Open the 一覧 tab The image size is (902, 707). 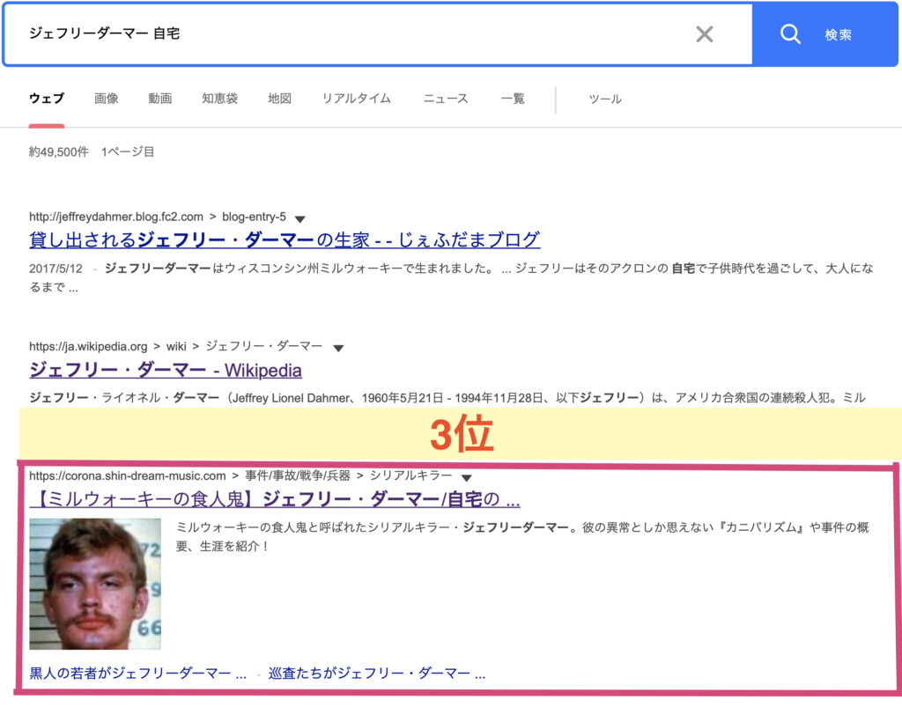513,99
